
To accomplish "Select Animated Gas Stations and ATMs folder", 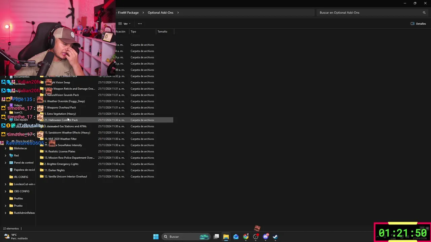I will pyautogui.click(x=65, y=126).
